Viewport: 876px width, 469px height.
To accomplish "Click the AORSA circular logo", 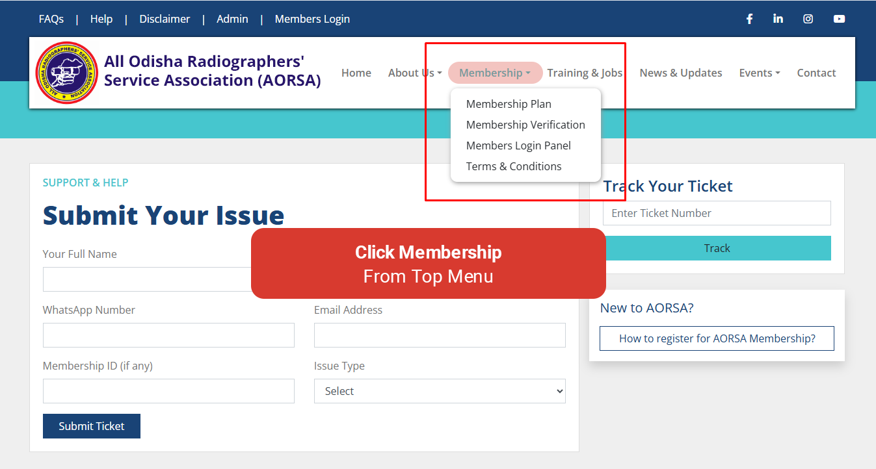I will point(67,73).
